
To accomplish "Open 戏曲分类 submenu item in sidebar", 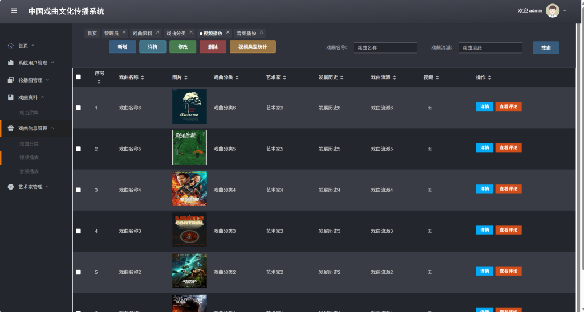I will pos(29,143).
